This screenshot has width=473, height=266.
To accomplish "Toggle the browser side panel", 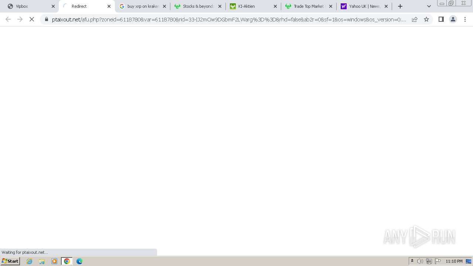I will [x=441, y=19].
